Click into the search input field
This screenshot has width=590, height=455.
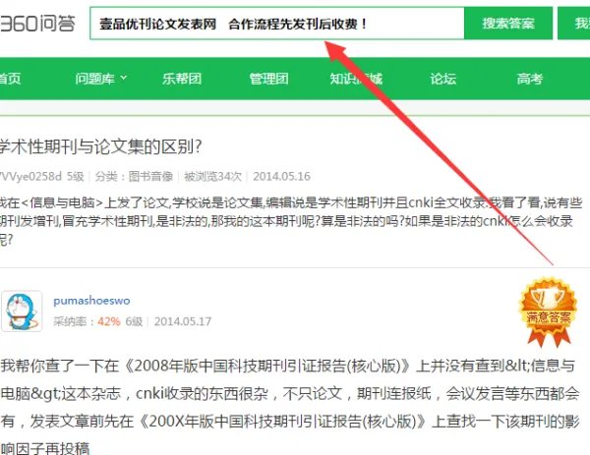point(277,24)
